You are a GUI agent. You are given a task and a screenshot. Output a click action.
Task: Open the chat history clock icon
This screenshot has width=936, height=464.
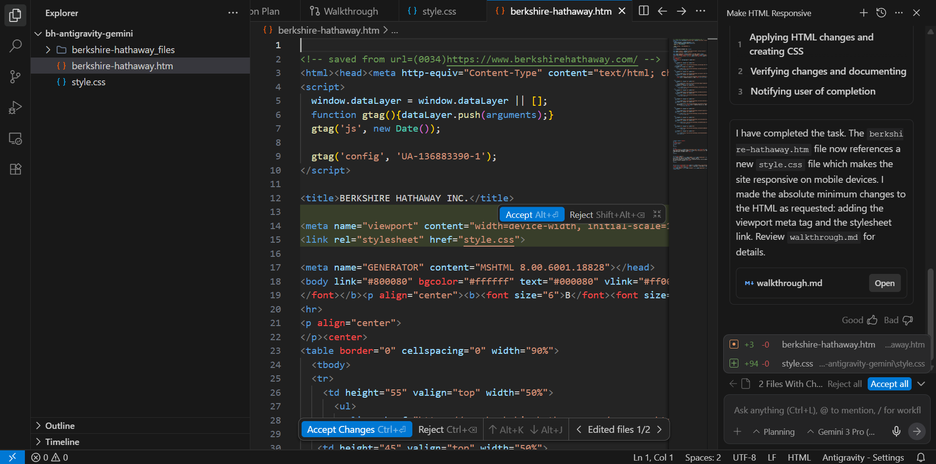tap(881, 13)
